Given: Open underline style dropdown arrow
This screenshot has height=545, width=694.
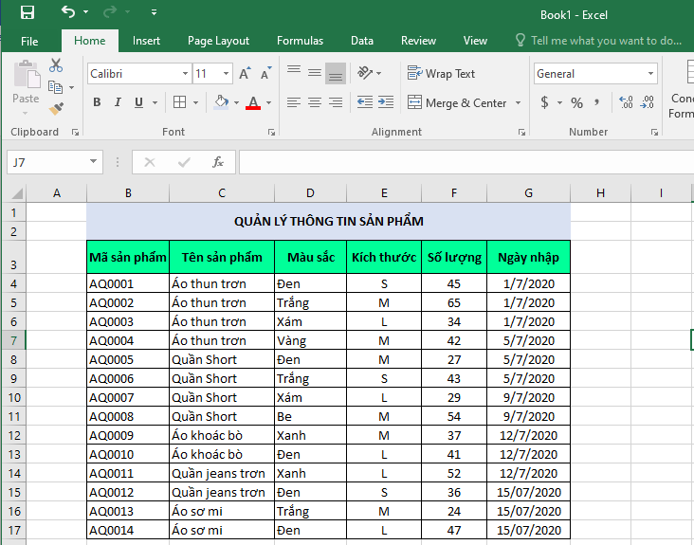Looking at the screenshot, I should tap(155, 103).
